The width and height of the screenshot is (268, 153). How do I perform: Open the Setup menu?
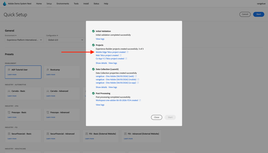click(49, 4)
